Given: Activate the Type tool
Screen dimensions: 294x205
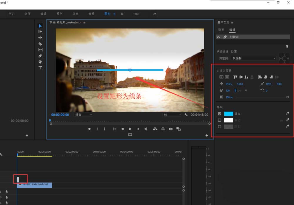Looking at the screenshot, I should pyautogui.click(x=40, y=68).
